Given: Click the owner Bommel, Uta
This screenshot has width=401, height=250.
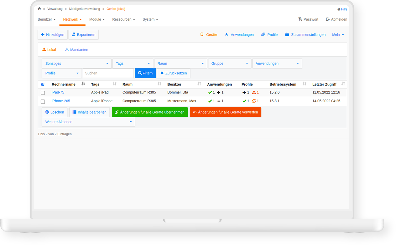Looking at the screenshot, I should [178, 92].
